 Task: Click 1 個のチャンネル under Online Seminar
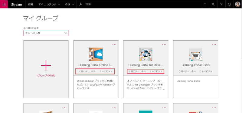coord(87,71)
